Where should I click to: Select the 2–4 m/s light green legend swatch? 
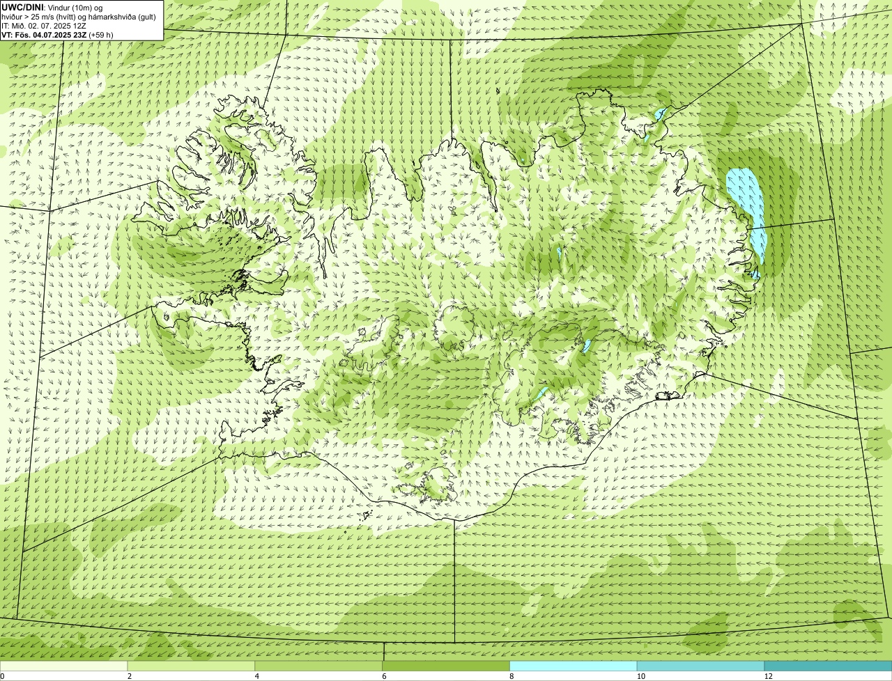click(192, 666)
